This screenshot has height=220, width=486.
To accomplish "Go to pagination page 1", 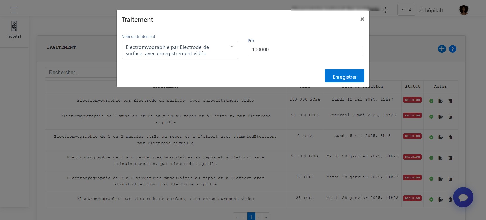I will tap(251, 217).
